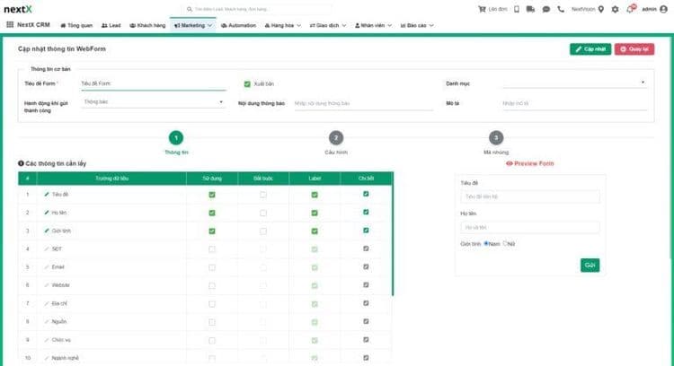Click the pencil edit icon beside Họ tên
The width and height of the screenshot is (674, 366).
click(45, 213)
